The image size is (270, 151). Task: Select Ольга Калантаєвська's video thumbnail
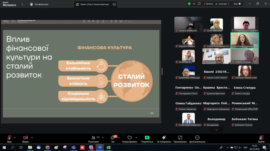tap(244, 40)
